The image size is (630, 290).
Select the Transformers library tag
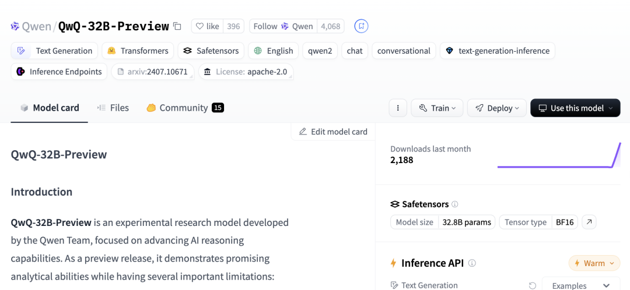tap(138, 51)
